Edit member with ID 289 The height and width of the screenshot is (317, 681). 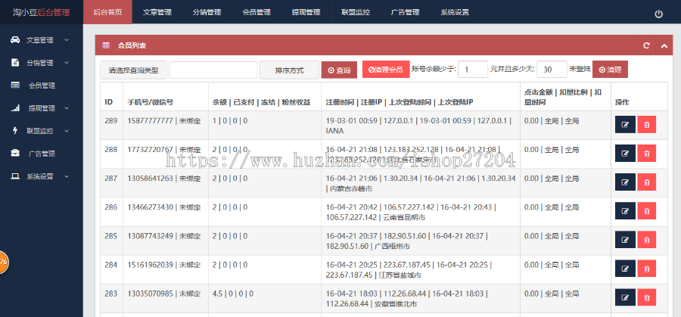click(x=625, y=125)
